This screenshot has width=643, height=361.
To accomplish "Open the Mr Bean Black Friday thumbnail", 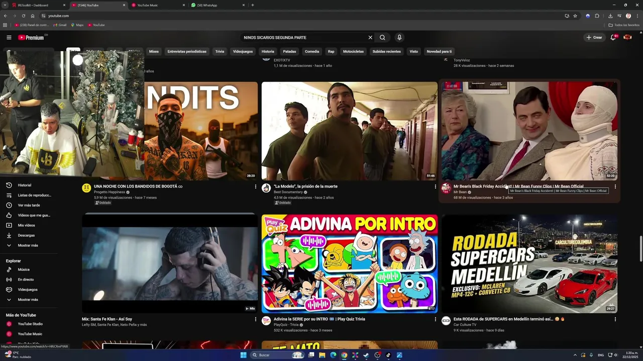I will [529, 131].
